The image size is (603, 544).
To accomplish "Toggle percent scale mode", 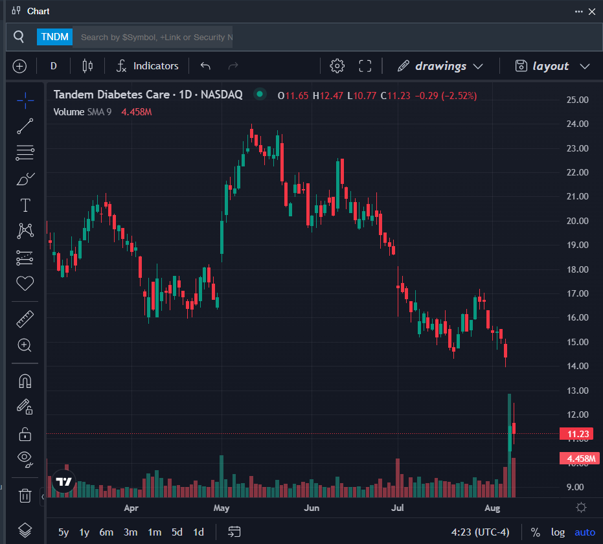I will click(535, 532).
